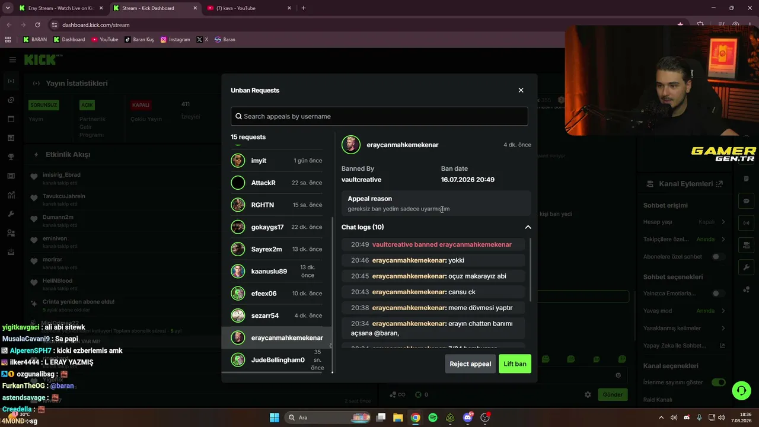Select efeex06's unban request

click(x=276, y=294)
